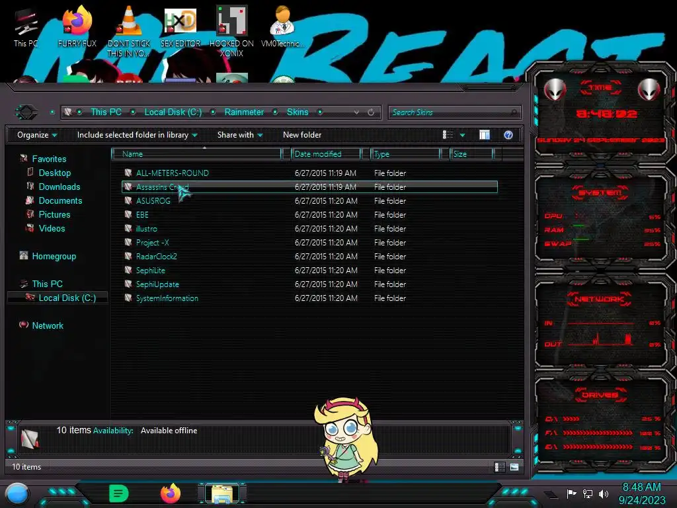
Task: Open Videos in navigation pane
Action: (52, 228)
